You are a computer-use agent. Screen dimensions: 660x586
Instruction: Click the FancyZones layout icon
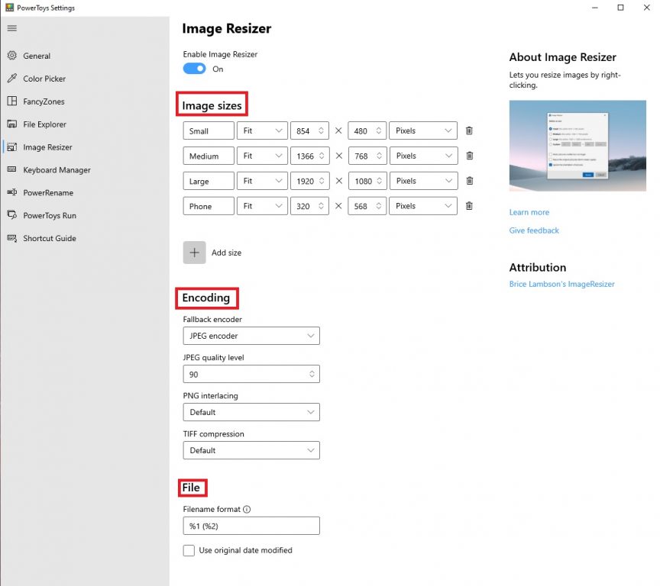pos(12,101)
